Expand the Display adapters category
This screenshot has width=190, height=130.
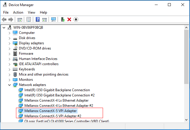9,43
